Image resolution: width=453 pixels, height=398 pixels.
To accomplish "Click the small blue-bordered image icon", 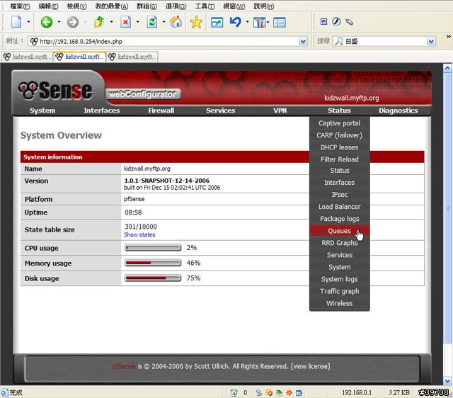I will 324,21.
